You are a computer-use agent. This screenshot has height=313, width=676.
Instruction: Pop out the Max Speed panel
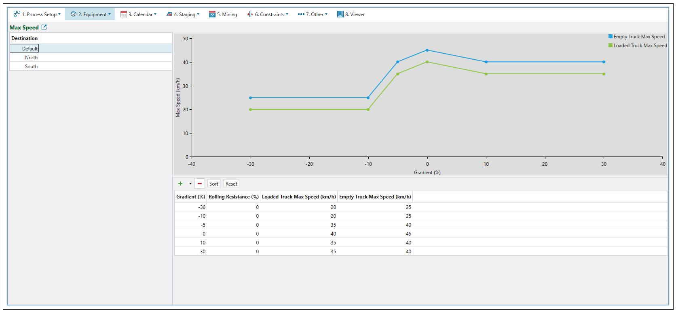tap(44, 27)
